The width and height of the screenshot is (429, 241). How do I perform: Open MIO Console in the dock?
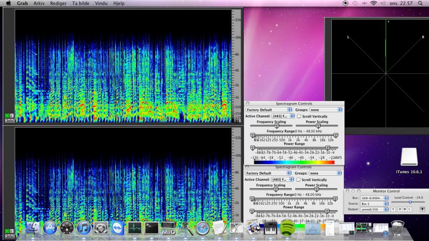click(169, 228)
